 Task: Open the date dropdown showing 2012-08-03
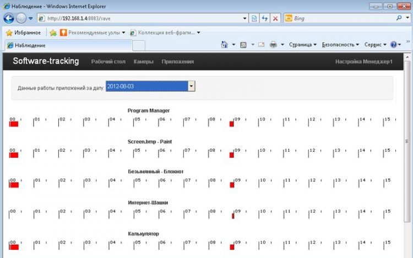tap(150, 86)
